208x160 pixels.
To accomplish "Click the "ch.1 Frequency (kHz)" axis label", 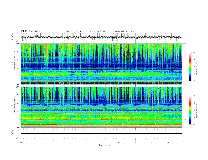I will 14,61.
